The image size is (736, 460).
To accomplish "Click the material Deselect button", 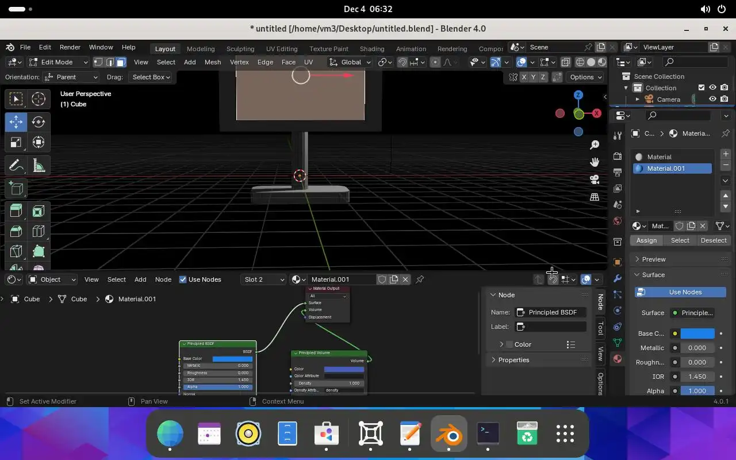I will [714, 240].
